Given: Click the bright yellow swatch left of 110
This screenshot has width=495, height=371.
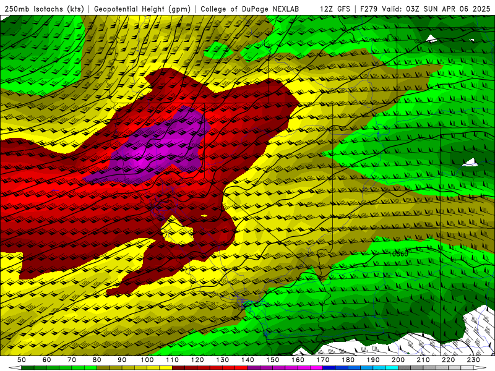Looking at the screenshot, I should pos(166,368).
